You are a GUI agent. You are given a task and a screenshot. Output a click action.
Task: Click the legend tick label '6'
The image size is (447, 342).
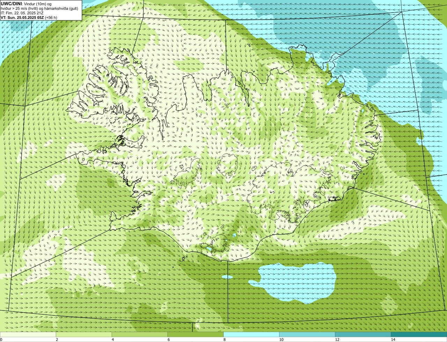(168, 340)
